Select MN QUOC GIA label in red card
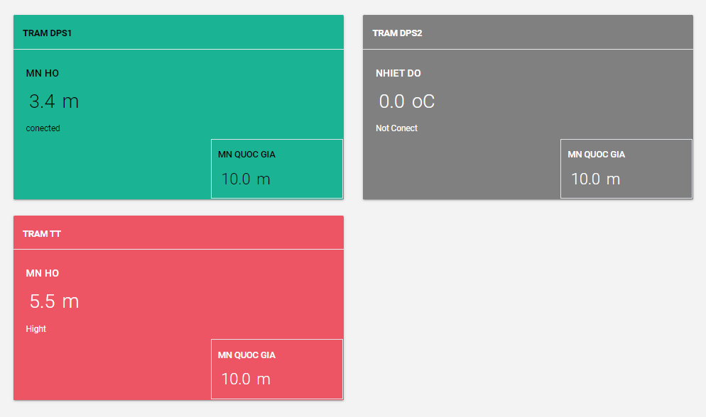The image size is (706, 417). [246, 355]
